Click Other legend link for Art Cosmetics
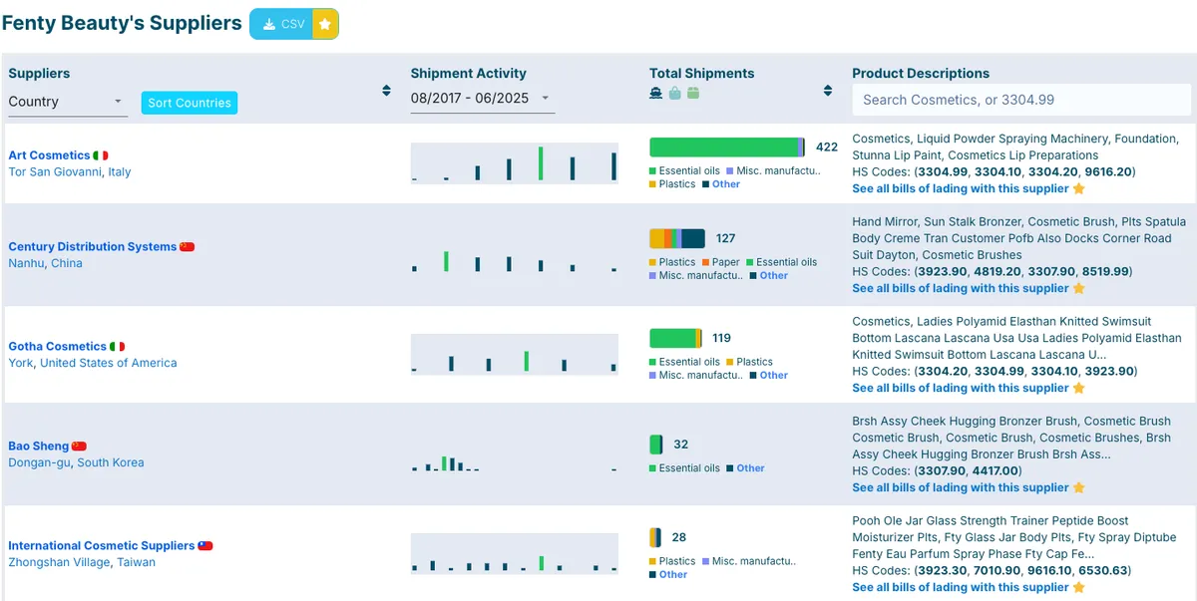Screen dimensions: 1197x601 click(726, 184)
